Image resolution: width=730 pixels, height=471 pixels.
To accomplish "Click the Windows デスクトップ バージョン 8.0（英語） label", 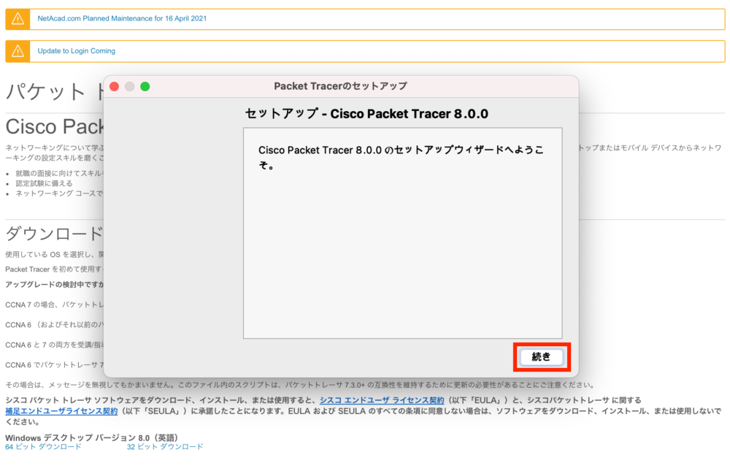I will tap(92, 438).
